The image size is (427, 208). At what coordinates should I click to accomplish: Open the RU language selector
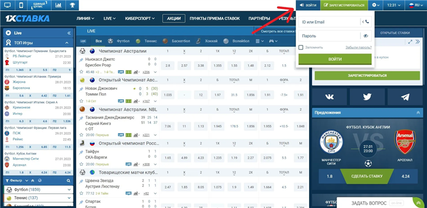click(x=415, y=5)
